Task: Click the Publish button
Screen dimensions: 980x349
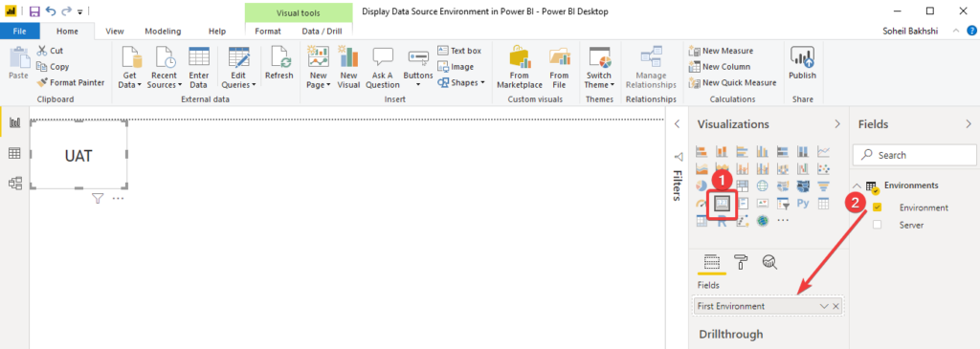Action: coord(803,64)
